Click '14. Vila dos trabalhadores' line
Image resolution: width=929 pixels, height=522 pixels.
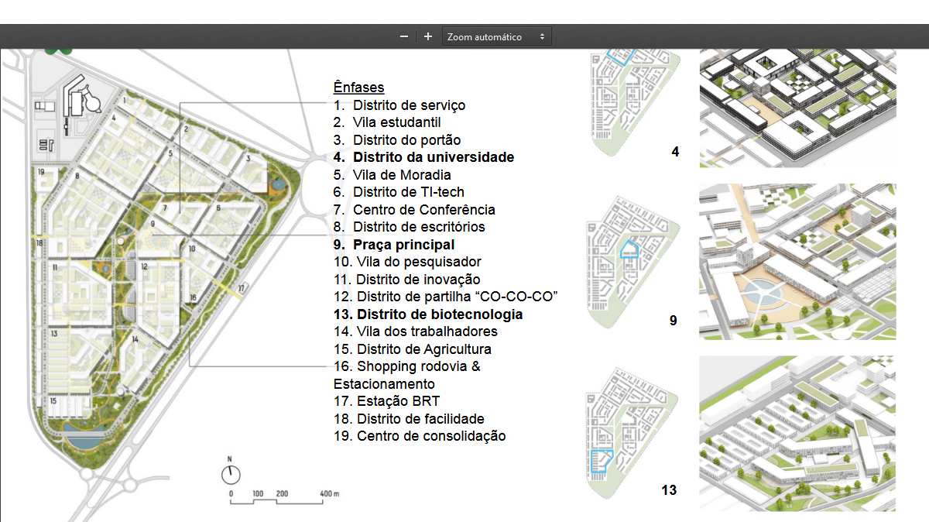pos(416,331)
